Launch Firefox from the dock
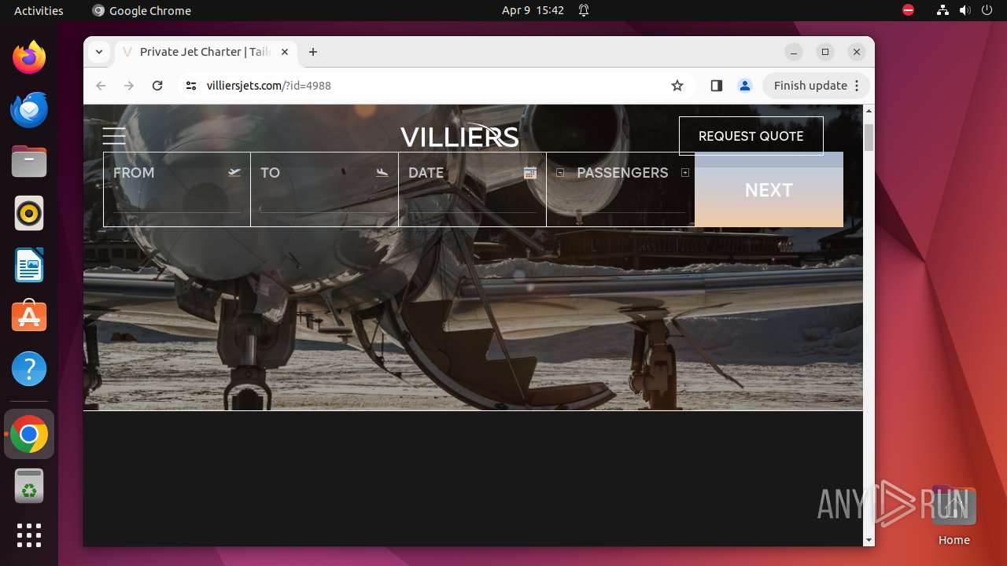The height and width of the screenshot is (566, 1007). (x=29, y=57)
